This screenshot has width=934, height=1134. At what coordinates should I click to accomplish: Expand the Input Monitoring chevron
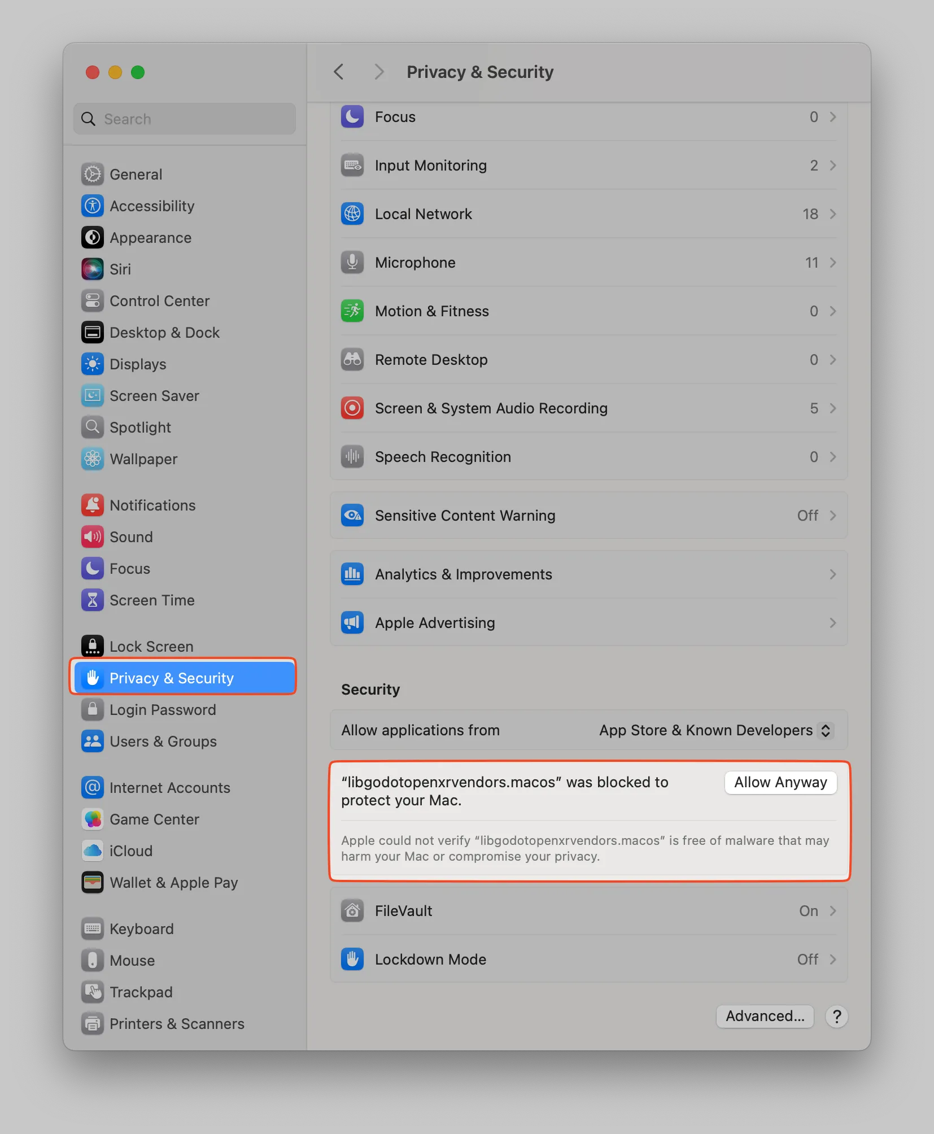(x=833, y=165)
